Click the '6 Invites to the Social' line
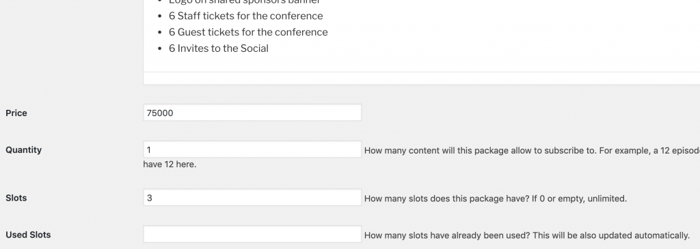 pos(218,48)
